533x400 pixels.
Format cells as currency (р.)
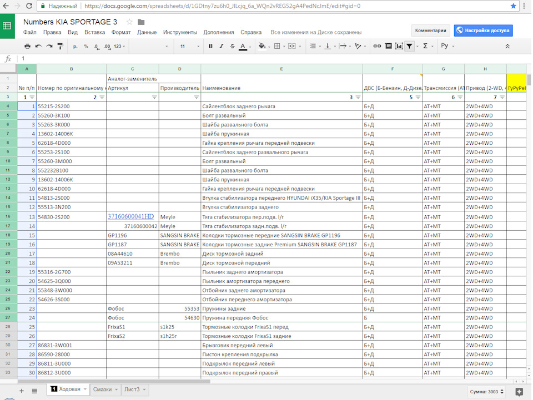click(75, 46)
